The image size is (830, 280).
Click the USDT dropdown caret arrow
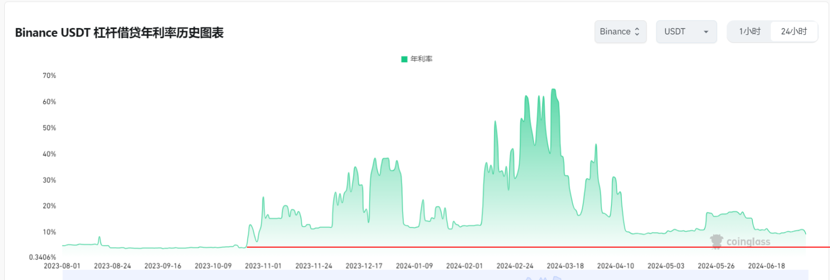(706, 32)
